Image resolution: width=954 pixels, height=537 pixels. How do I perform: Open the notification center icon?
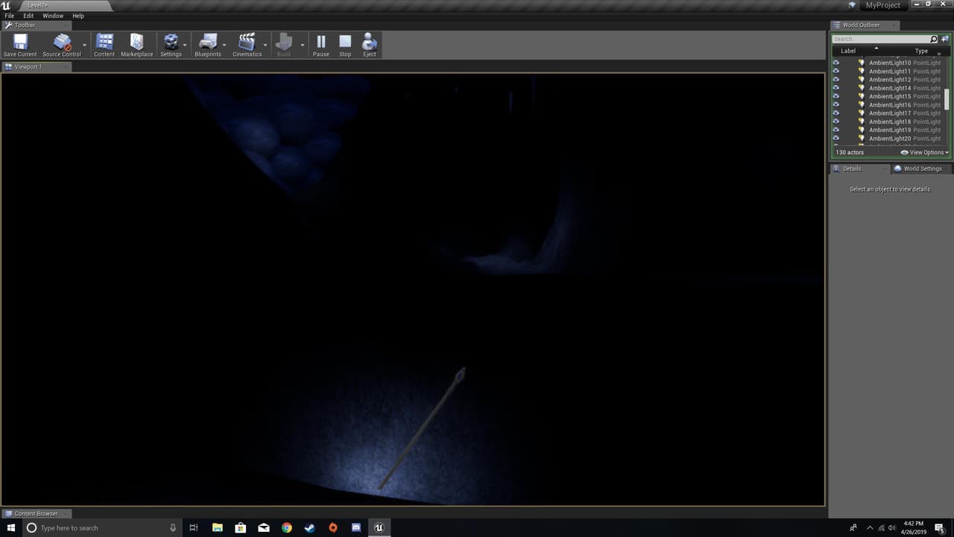939,528
